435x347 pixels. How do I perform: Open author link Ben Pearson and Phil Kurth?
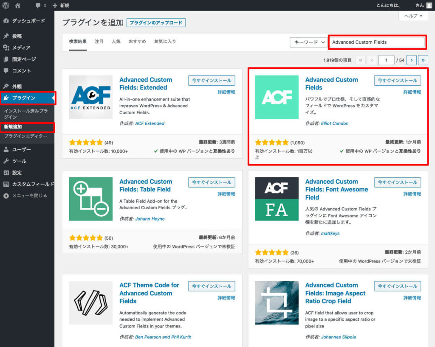(x=163, y=337)
